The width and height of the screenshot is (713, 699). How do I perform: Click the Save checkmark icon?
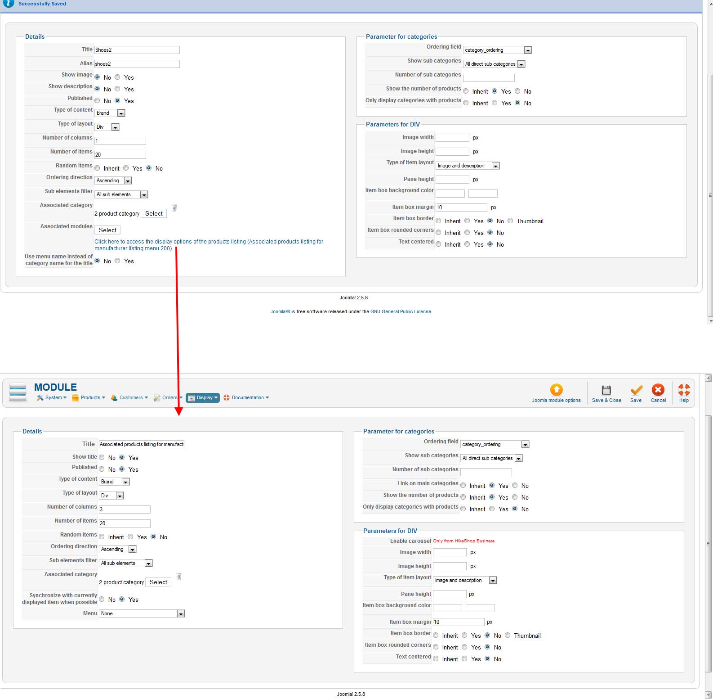(x=636, y=390)
